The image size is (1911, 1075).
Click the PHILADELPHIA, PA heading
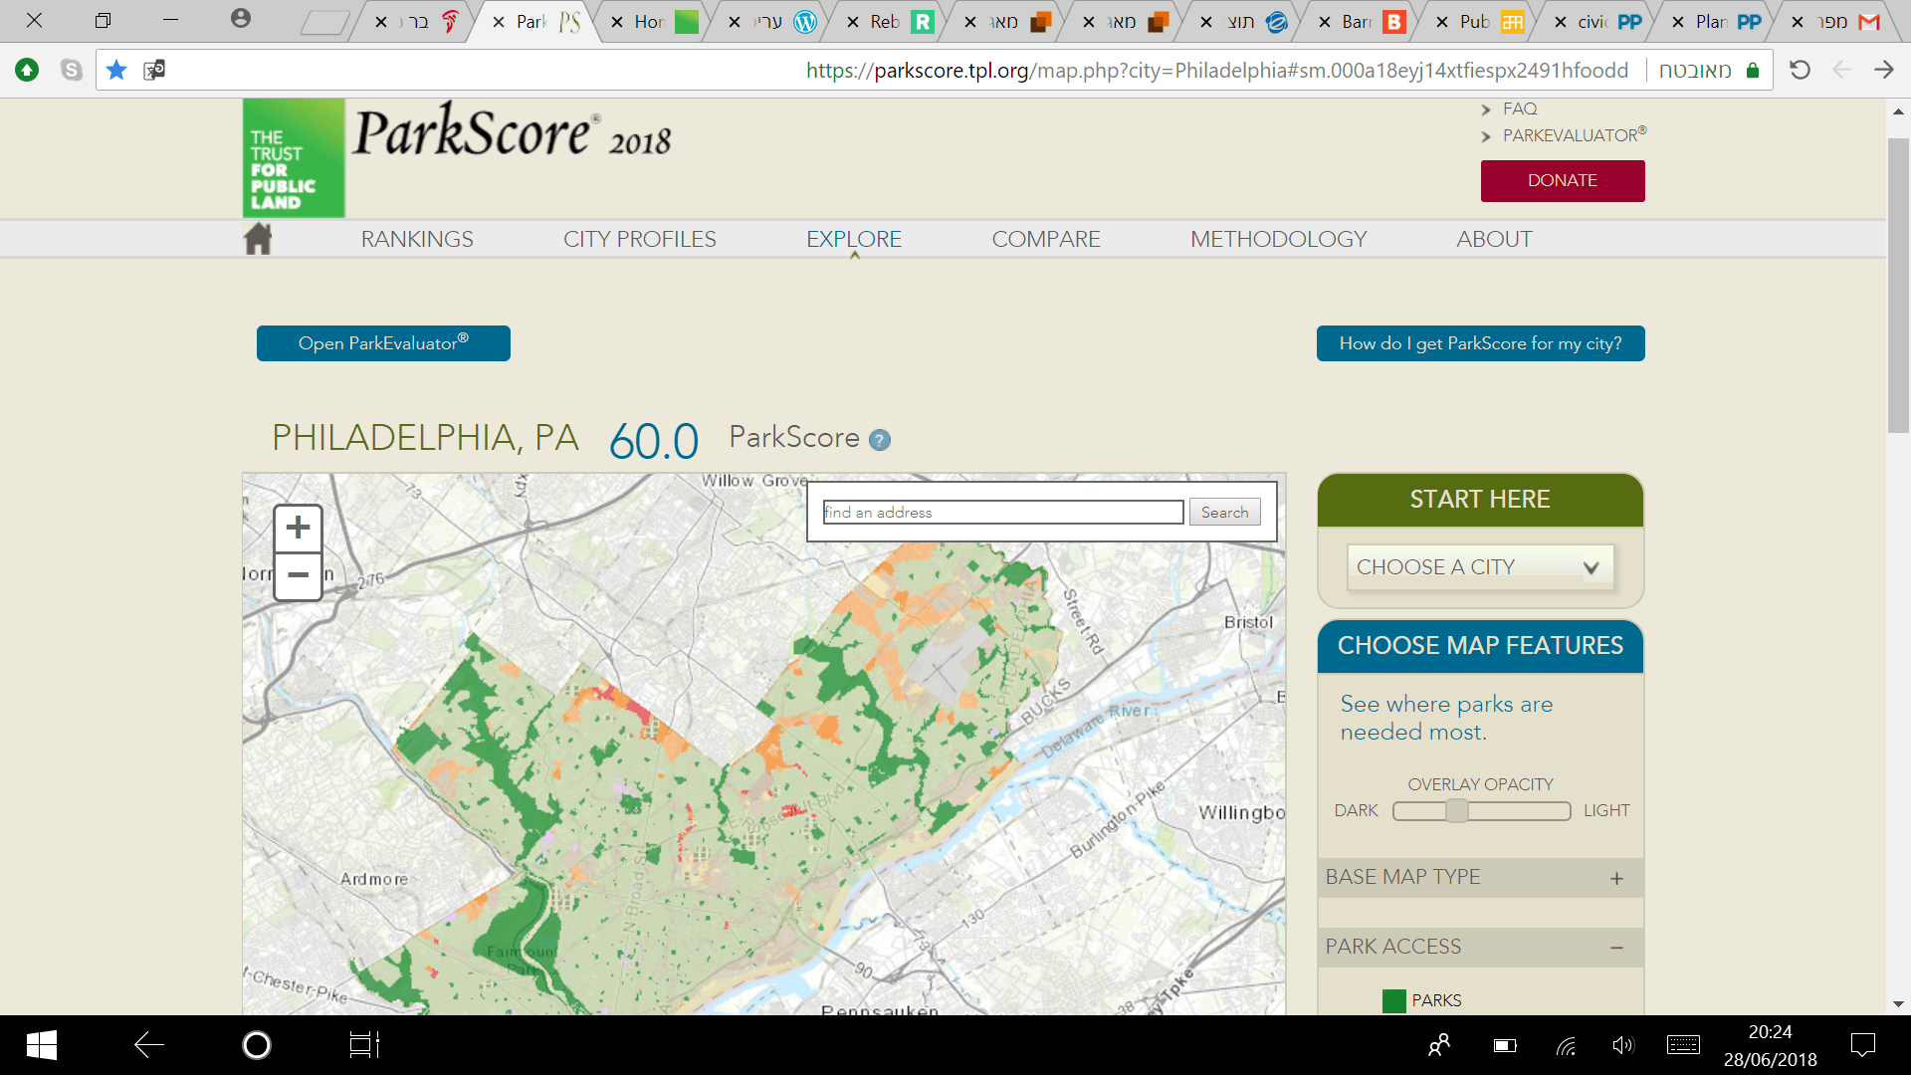pyautogui.click(x=425, y=438)
